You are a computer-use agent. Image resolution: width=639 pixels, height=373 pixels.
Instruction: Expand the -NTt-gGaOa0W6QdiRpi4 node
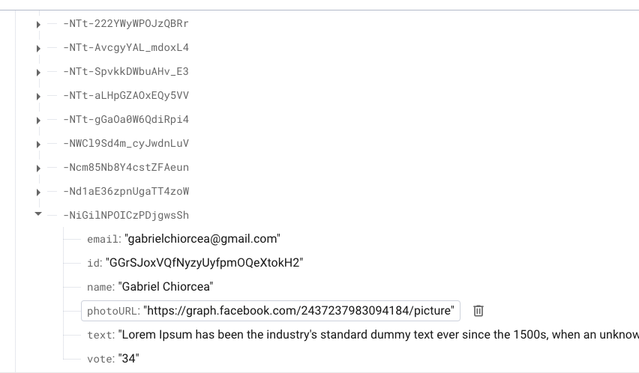click(38, 120)
